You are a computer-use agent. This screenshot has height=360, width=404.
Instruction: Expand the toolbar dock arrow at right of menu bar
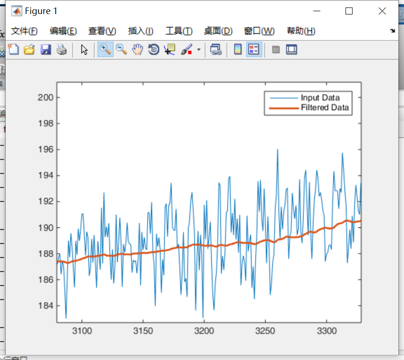(392, 31)
